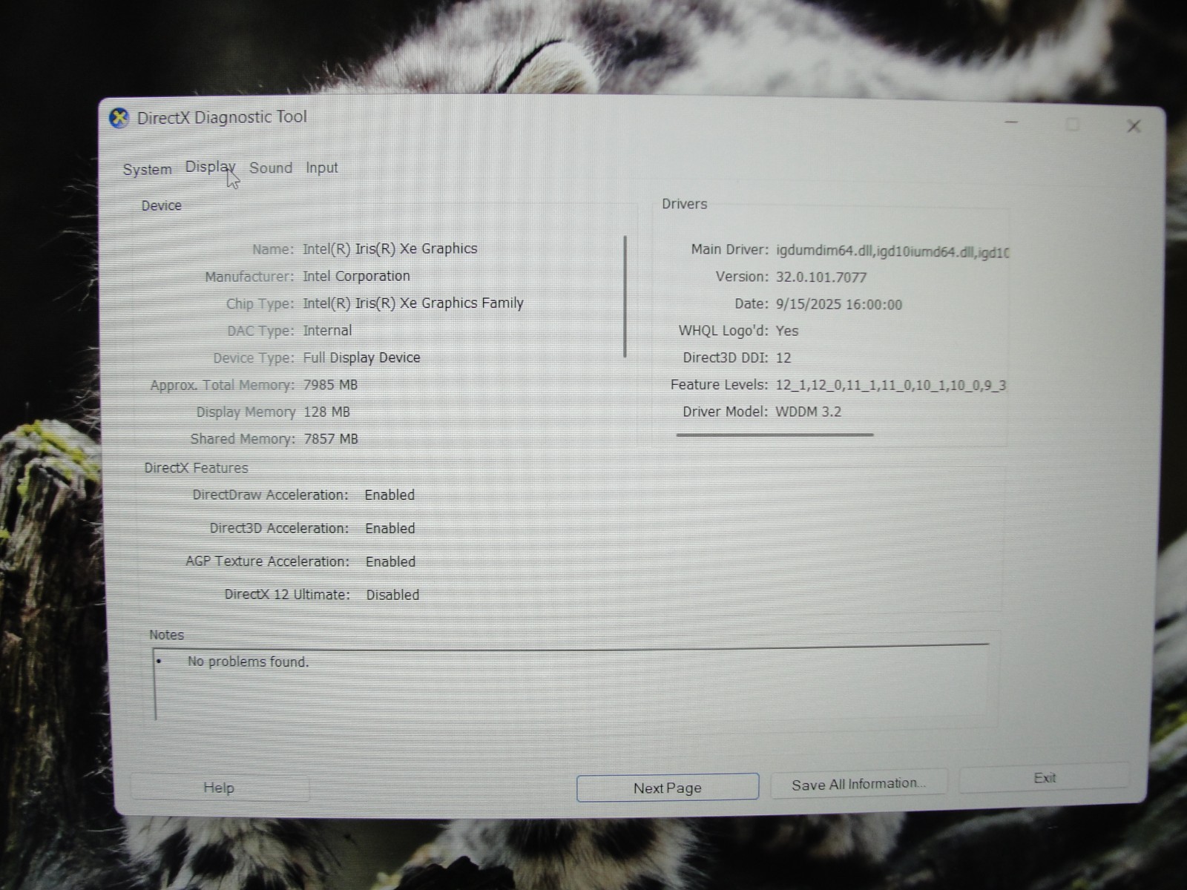Screen dimensions: 1187x890
Task: Click DirectX 12 Ultimate Disabled value
Action: pyautogui.click(x=392, y=595)
